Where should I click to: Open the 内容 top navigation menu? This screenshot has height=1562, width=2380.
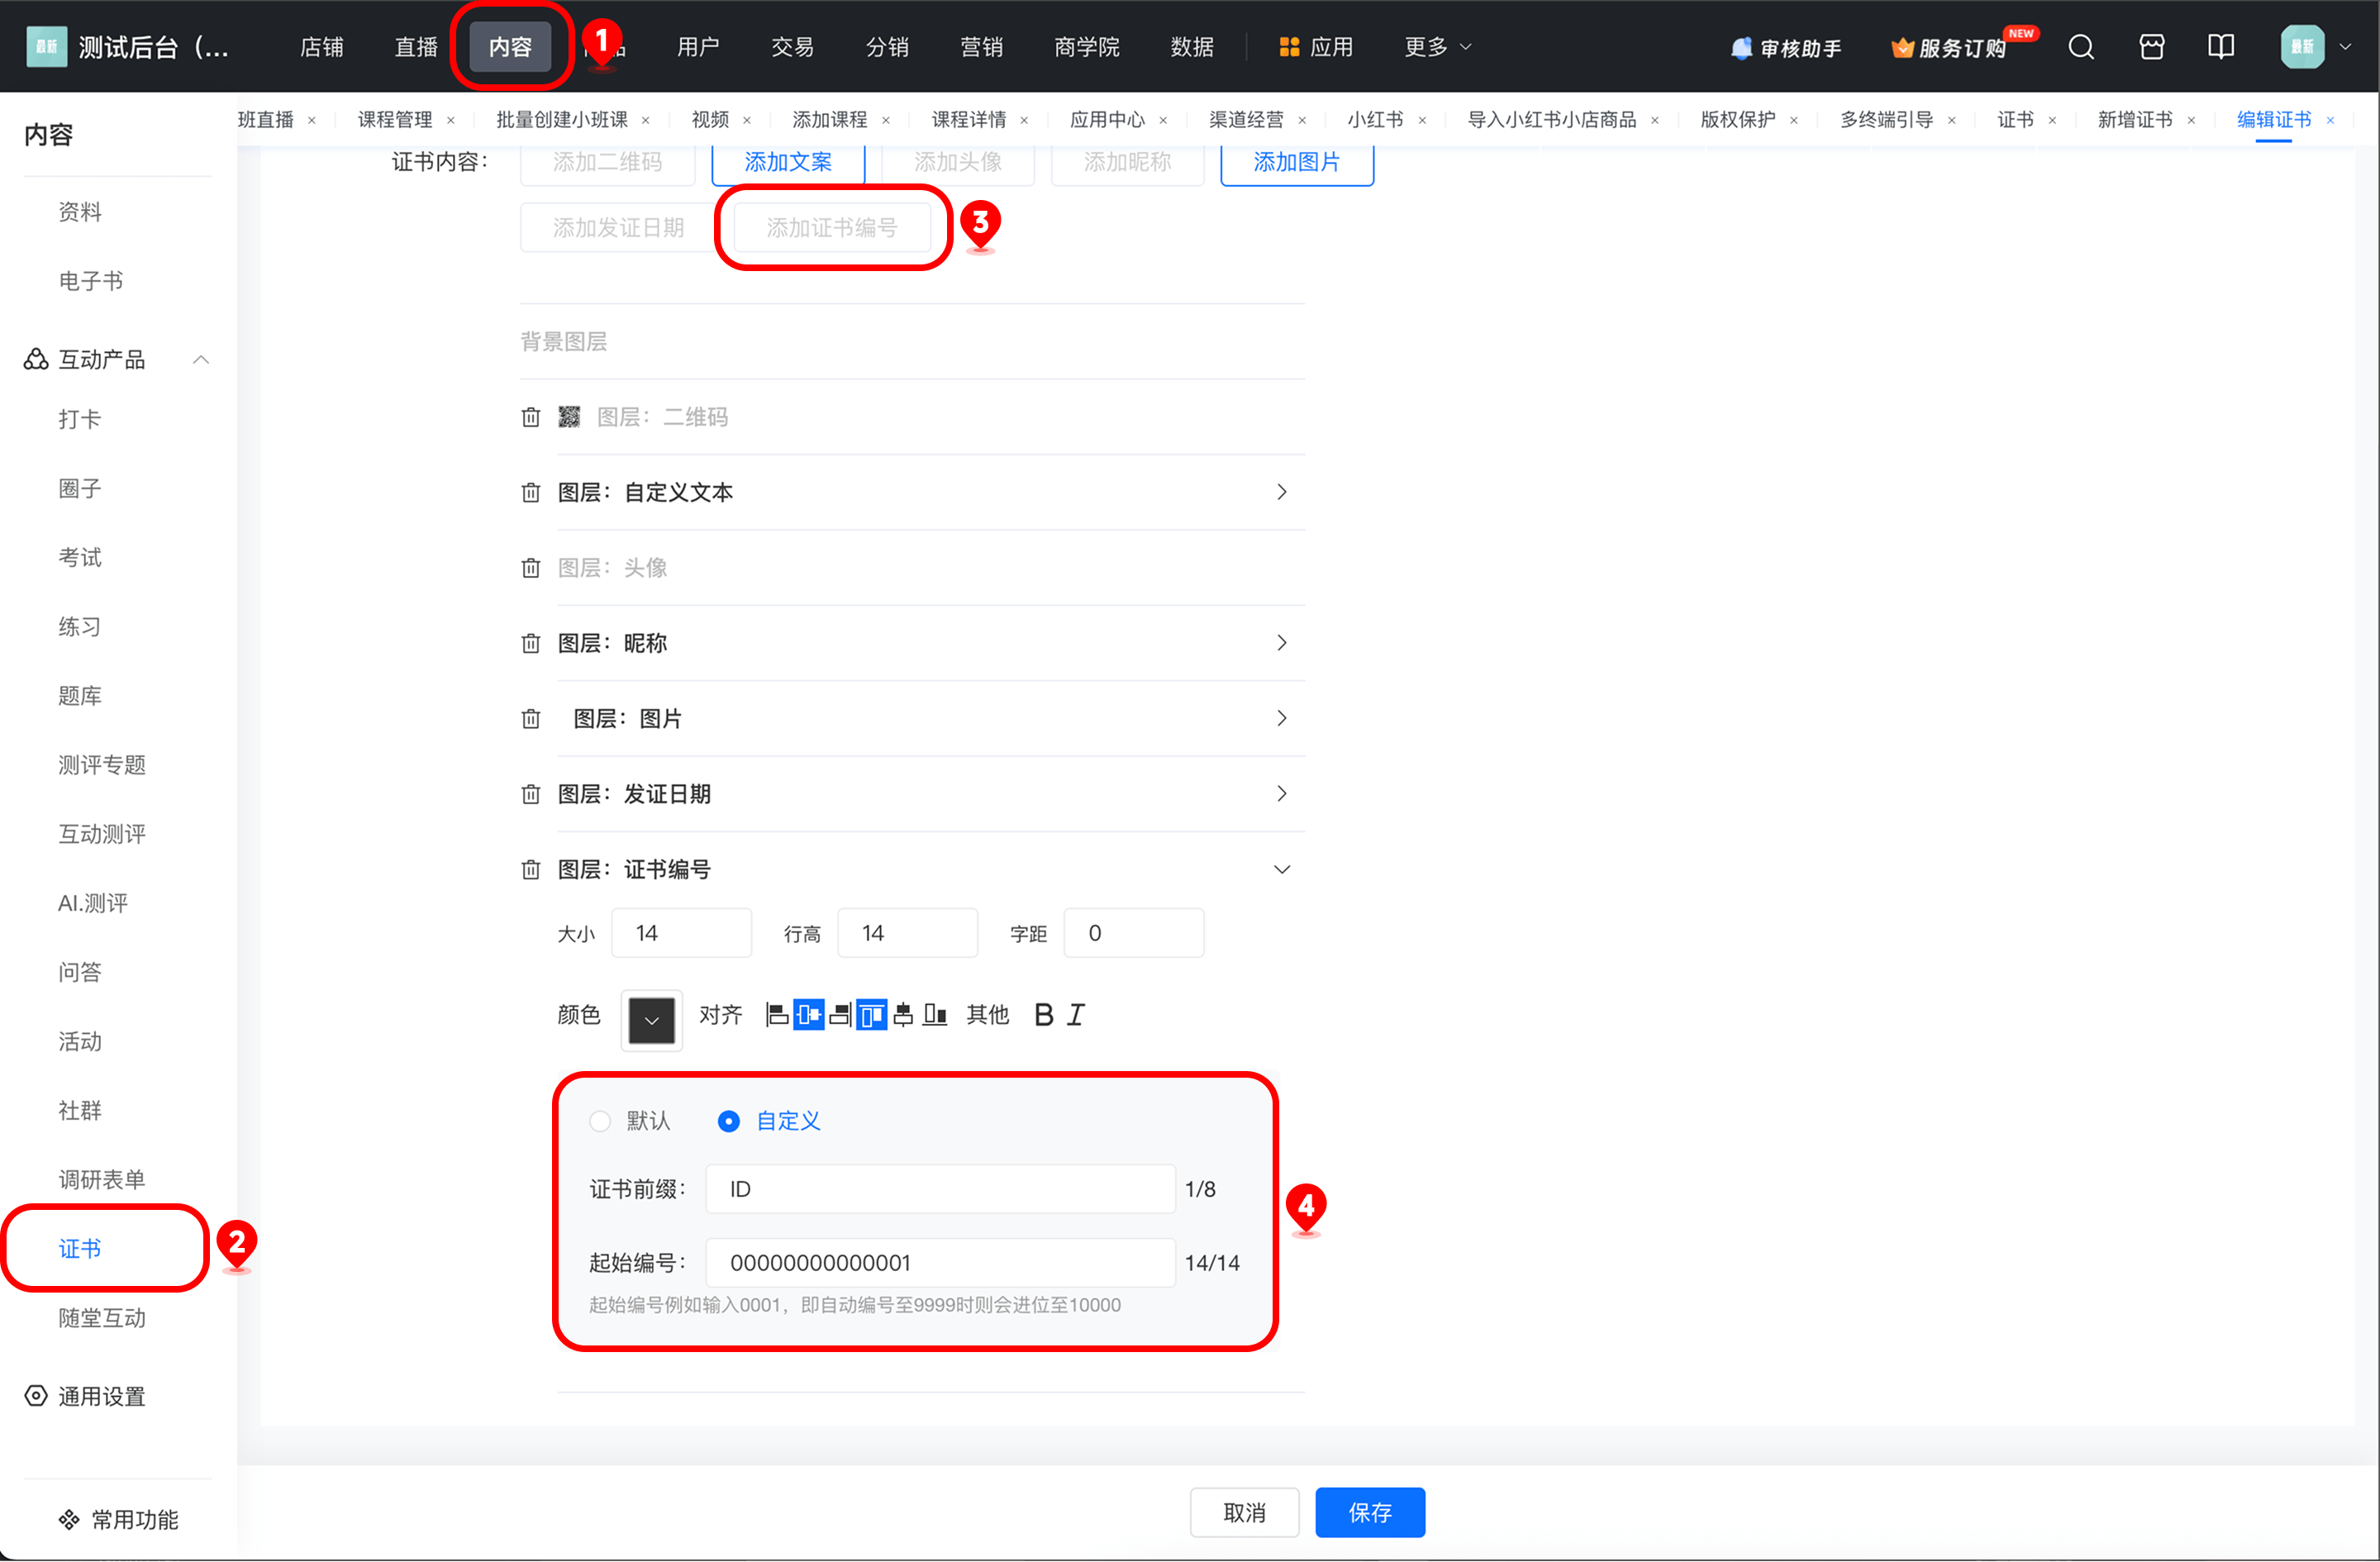510,47
